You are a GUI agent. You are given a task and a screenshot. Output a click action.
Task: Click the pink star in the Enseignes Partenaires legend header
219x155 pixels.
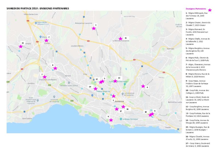click(210, 10)
